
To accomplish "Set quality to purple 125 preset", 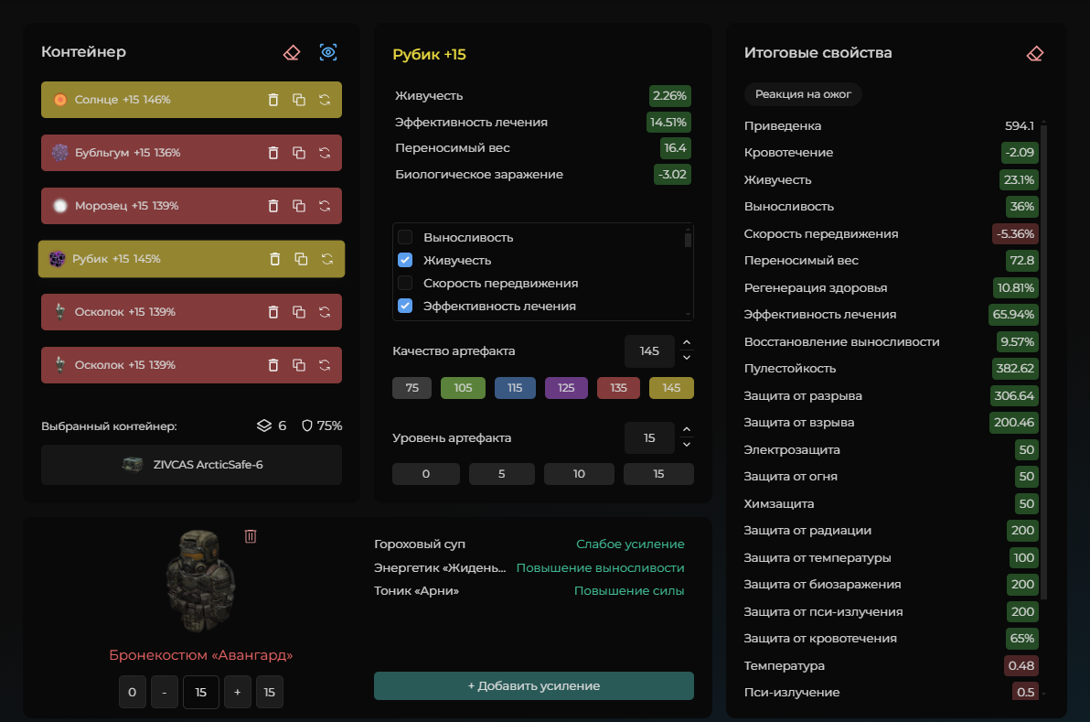I will point(566,387).
